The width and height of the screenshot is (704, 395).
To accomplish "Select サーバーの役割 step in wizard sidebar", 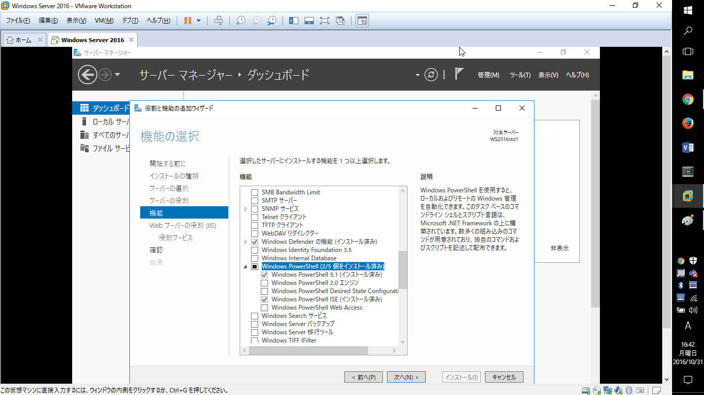I will [169, 201].
